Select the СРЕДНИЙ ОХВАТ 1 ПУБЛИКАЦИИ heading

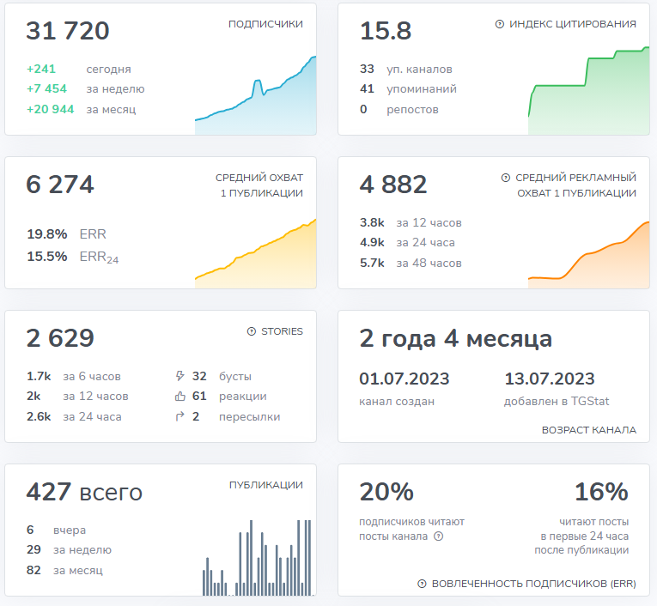(259, 185)
